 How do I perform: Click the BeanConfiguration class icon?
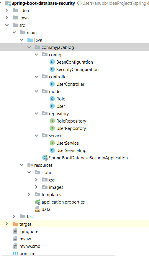click(x=52, y=62)
